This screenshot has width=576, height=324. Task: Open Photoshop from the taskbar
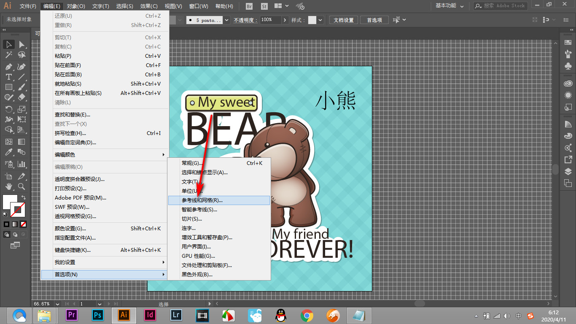click(x=98, y=315)
